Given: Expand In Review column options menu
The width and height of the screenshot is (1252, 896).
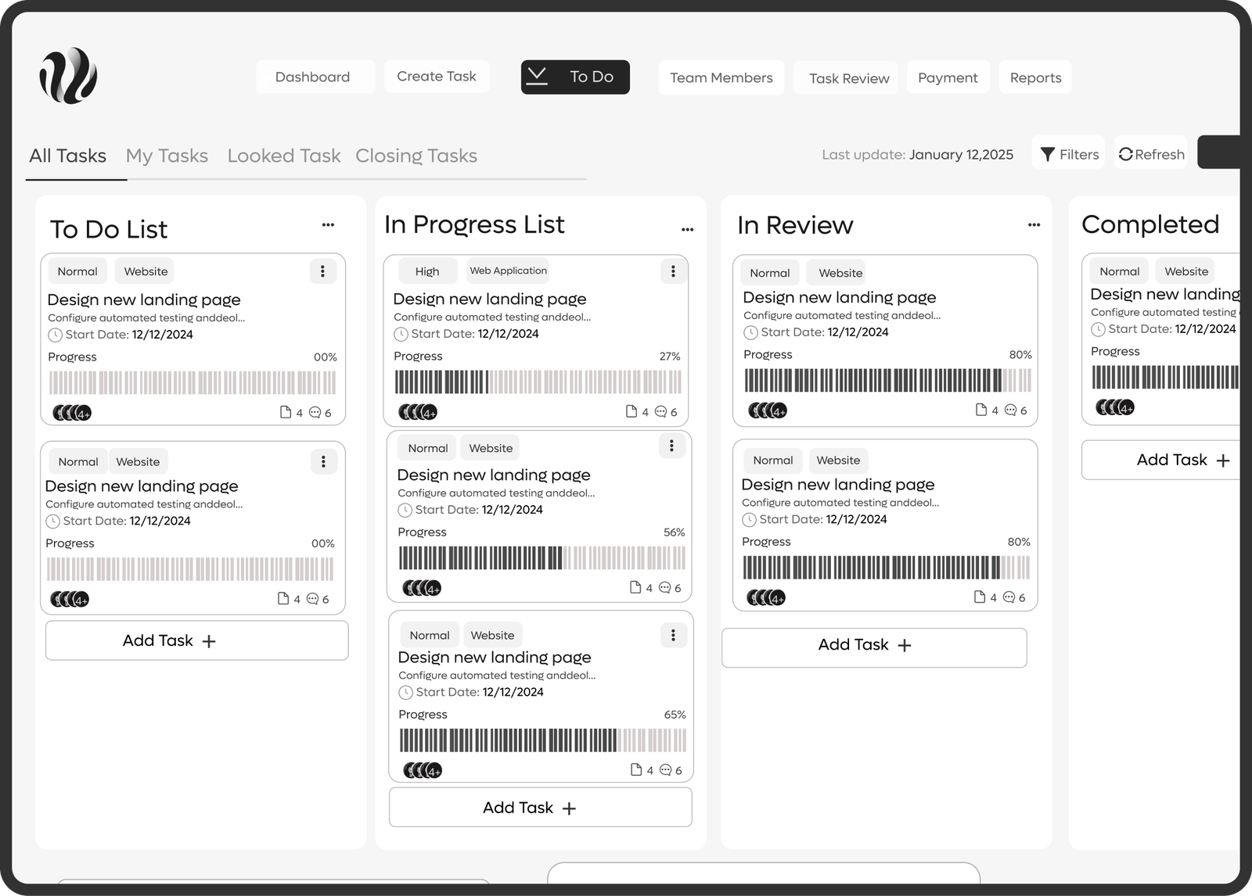Looking at the screenshot, I should [1034, 225].
